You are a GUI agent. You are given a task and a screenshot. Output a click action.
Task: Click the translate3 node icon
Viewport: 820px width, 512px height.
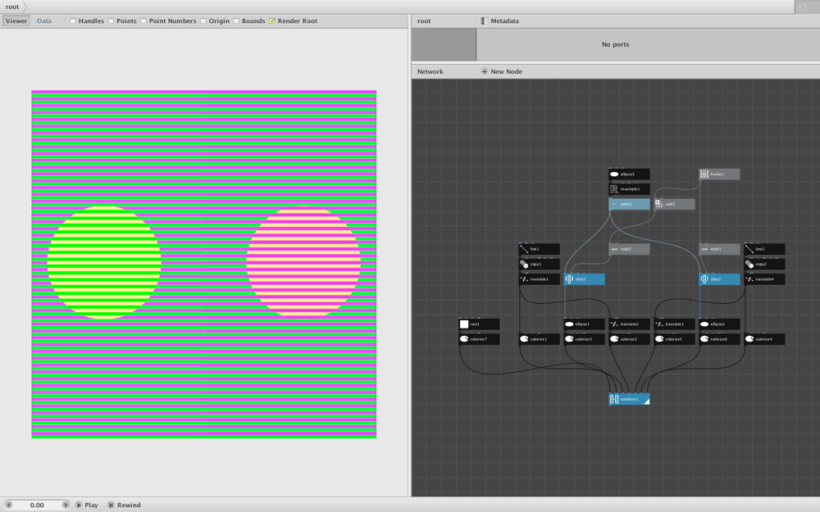659,324
